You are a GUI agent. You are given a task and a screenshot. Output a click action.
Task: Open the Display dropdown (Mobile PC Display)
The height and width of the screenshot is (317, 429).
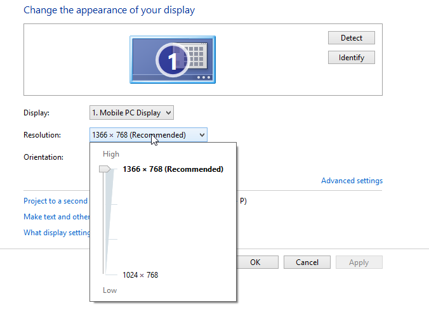(x=131, y=113)
